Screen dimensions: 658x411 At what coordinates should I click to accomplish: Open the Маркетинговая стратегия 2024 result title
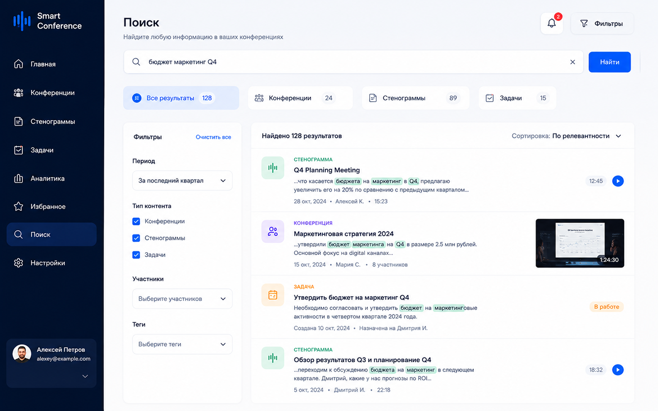(344, 234)
